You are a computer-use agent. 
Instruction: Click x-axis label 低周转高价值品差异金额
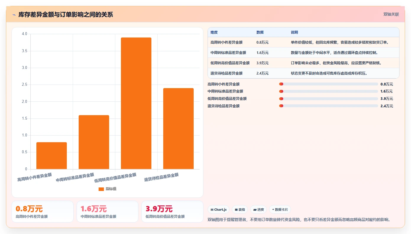pos(115,177)
